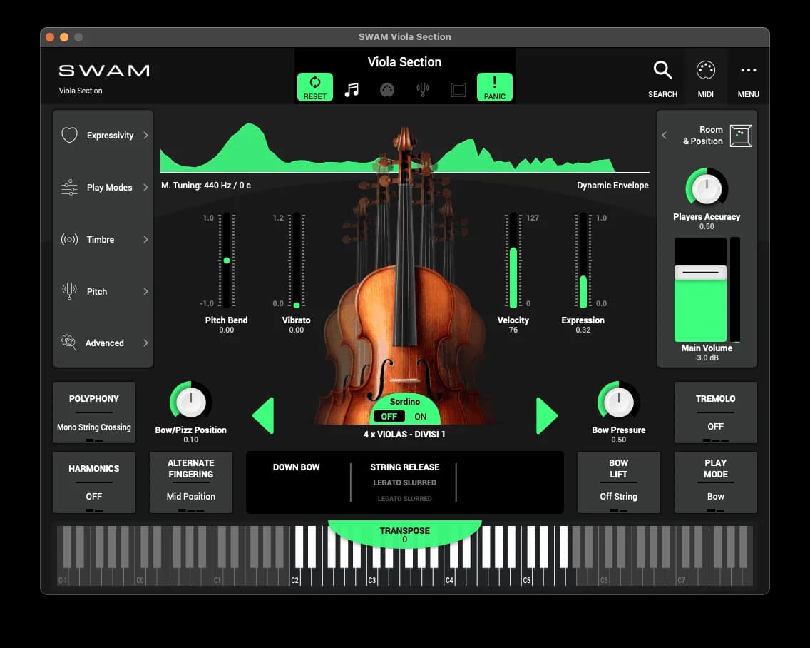Switch Sordino to ON
This screenshot has width=810, height=648.
(421, 417)
